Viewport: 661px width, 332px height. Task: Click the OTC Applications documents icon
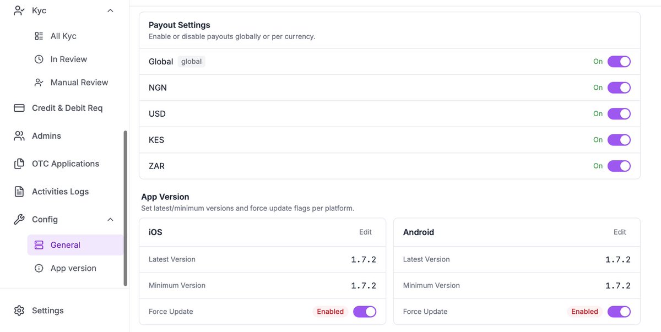click(x=19, y=164)
